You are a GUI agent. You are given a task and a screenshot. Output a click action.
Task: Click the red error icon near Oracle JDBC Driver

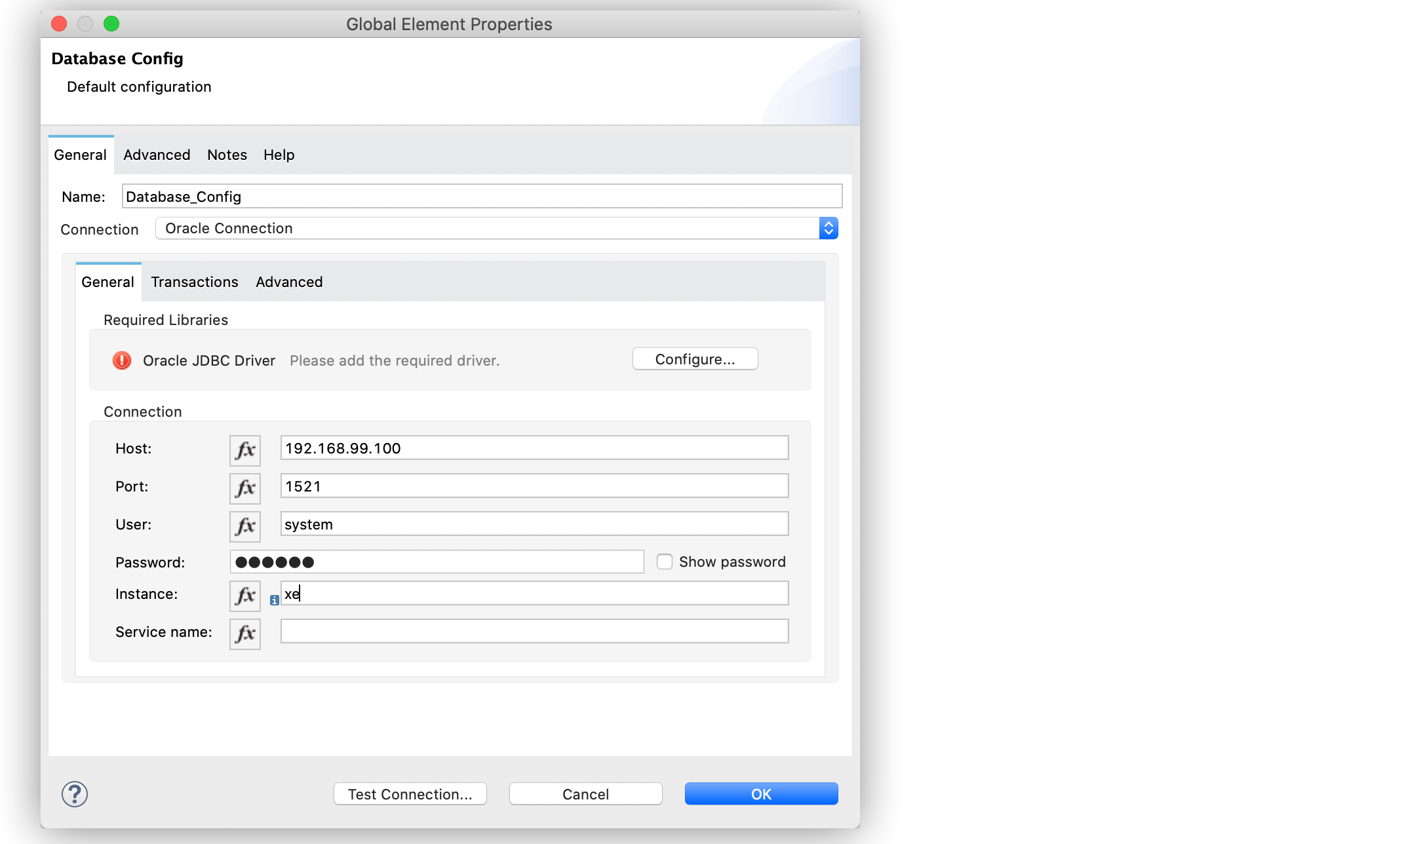click(121, 360)
